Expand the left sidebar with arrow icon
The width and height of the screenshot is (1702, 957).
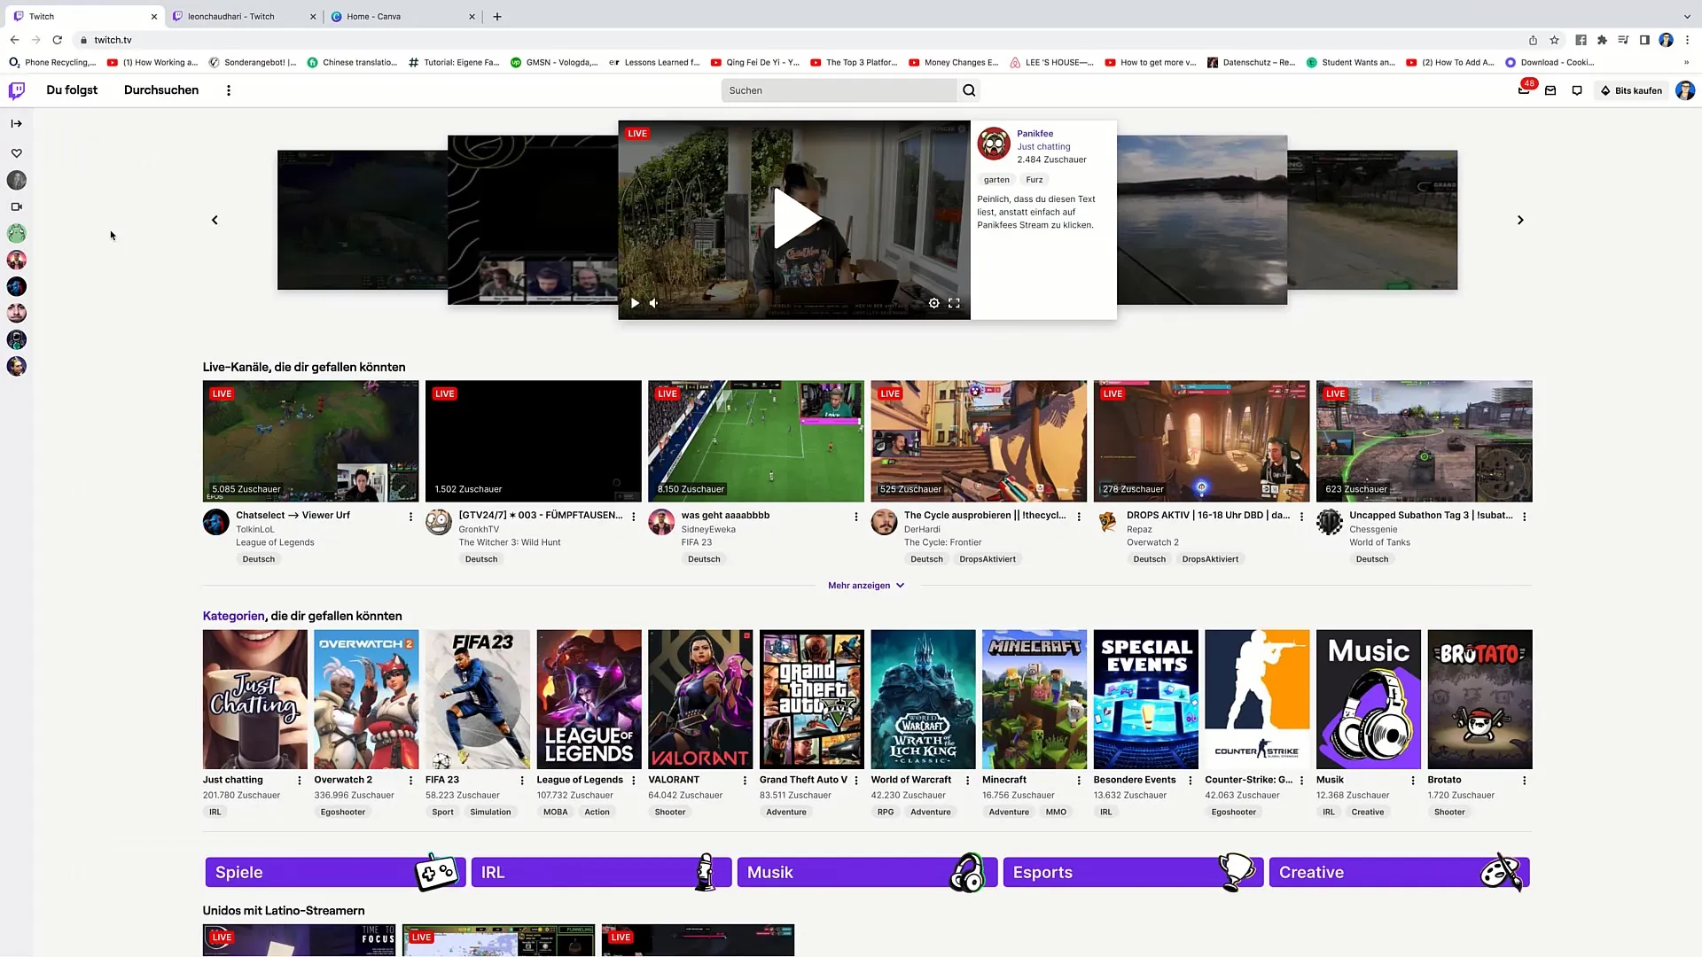tap(16, 123)
